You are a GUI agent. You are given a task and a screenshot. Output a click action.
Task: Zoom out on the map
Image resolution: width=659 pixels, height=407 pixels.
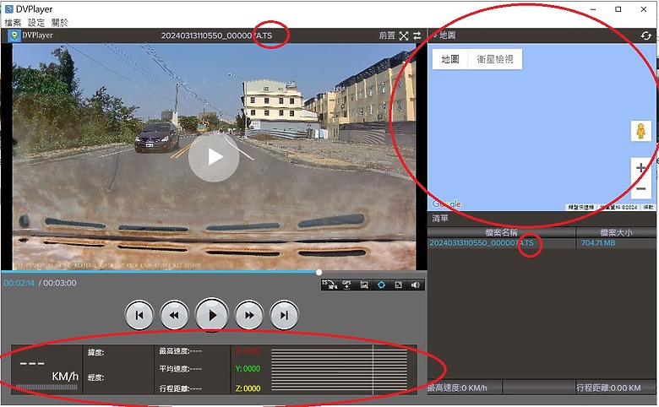pos(641,188)
